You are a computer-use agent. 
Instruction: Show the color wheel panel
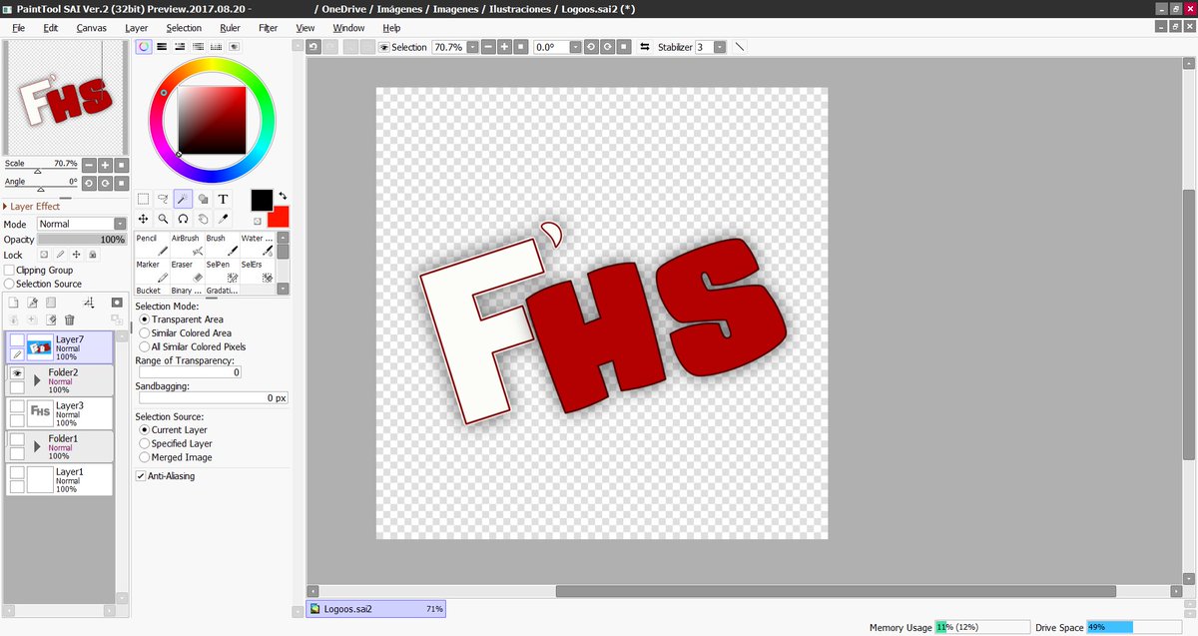pos(143,46)
